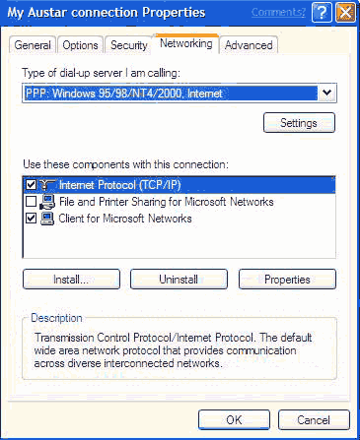The height and width of the screenshot is (440, 360).
Task: Open the dial-up server type dropdown arrow
Action: pos(326,94)
